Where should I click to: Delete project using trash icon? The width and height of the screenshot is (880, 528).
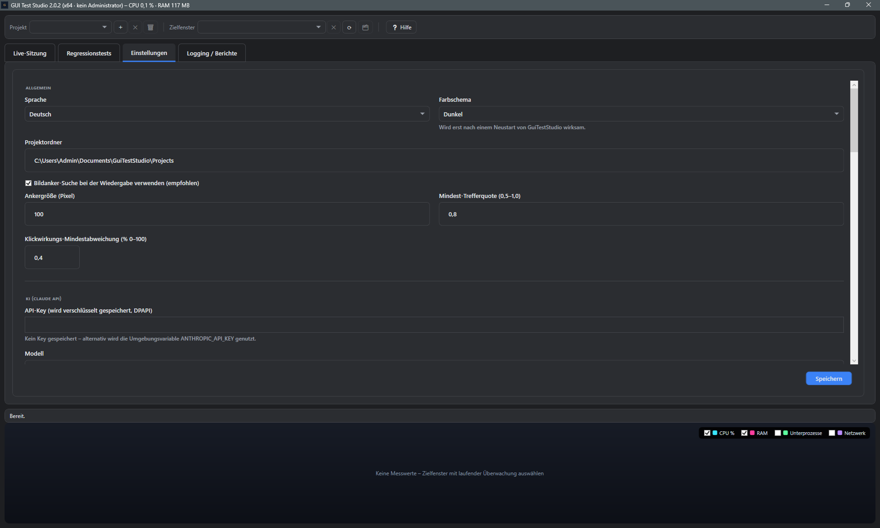(150, 27)
